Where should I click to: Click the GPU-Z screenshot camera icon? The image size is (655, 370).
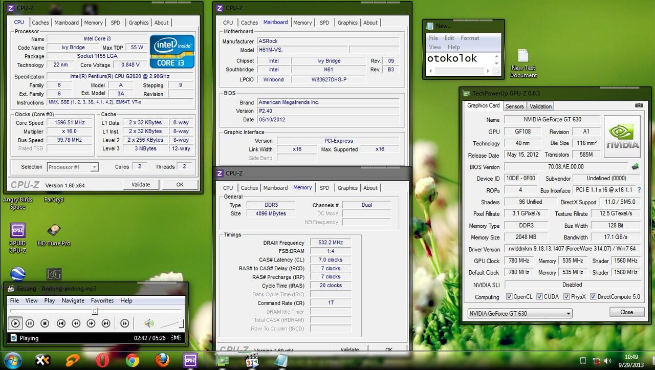point(639,105)
